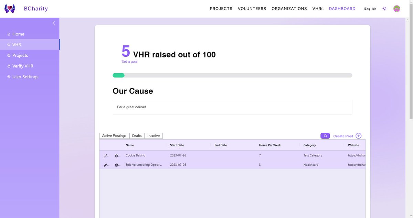Click the plus circle icon beside Create Post
The image size is (413, 218).
pos(359,136)
